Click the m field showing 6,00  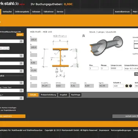coord(89,86)
